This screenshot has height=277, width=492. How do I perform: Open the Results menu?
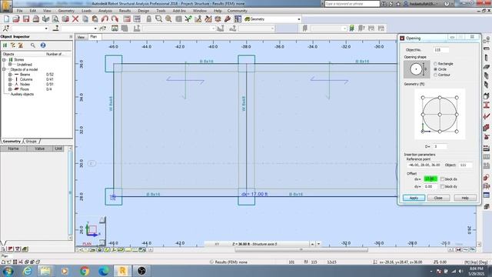click(x=125, y=11)
